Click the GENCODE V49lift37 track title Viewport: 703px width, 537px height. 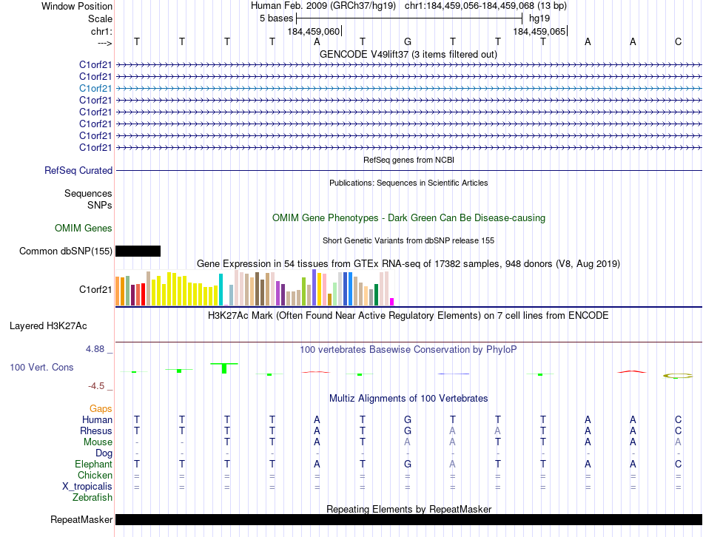pyautogui.click(x=408, y=54)
